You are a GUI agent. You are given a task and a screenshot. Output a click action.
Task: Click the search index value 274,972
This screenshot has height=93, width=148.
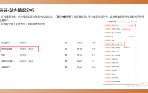tap(80, 43)
